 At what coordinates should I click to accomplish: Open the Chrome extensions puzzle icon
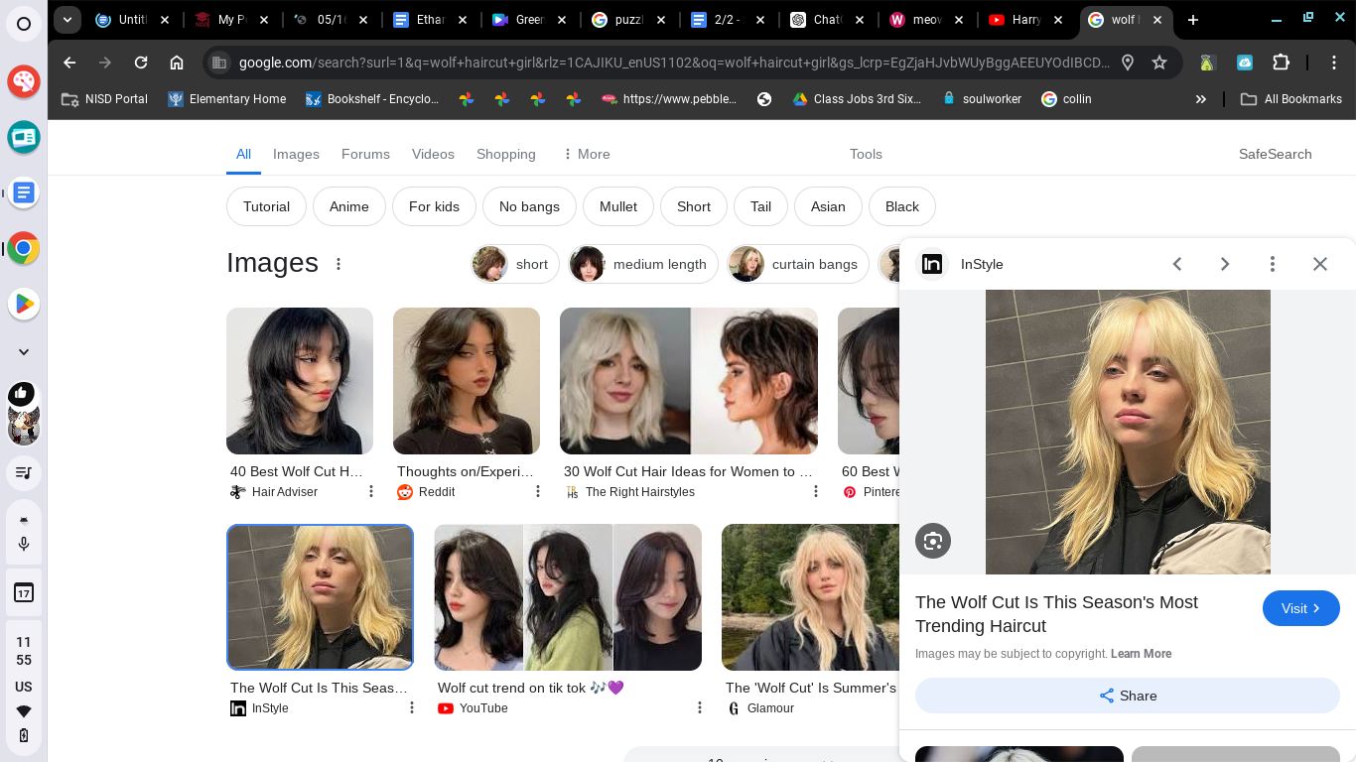[1281, 63]
